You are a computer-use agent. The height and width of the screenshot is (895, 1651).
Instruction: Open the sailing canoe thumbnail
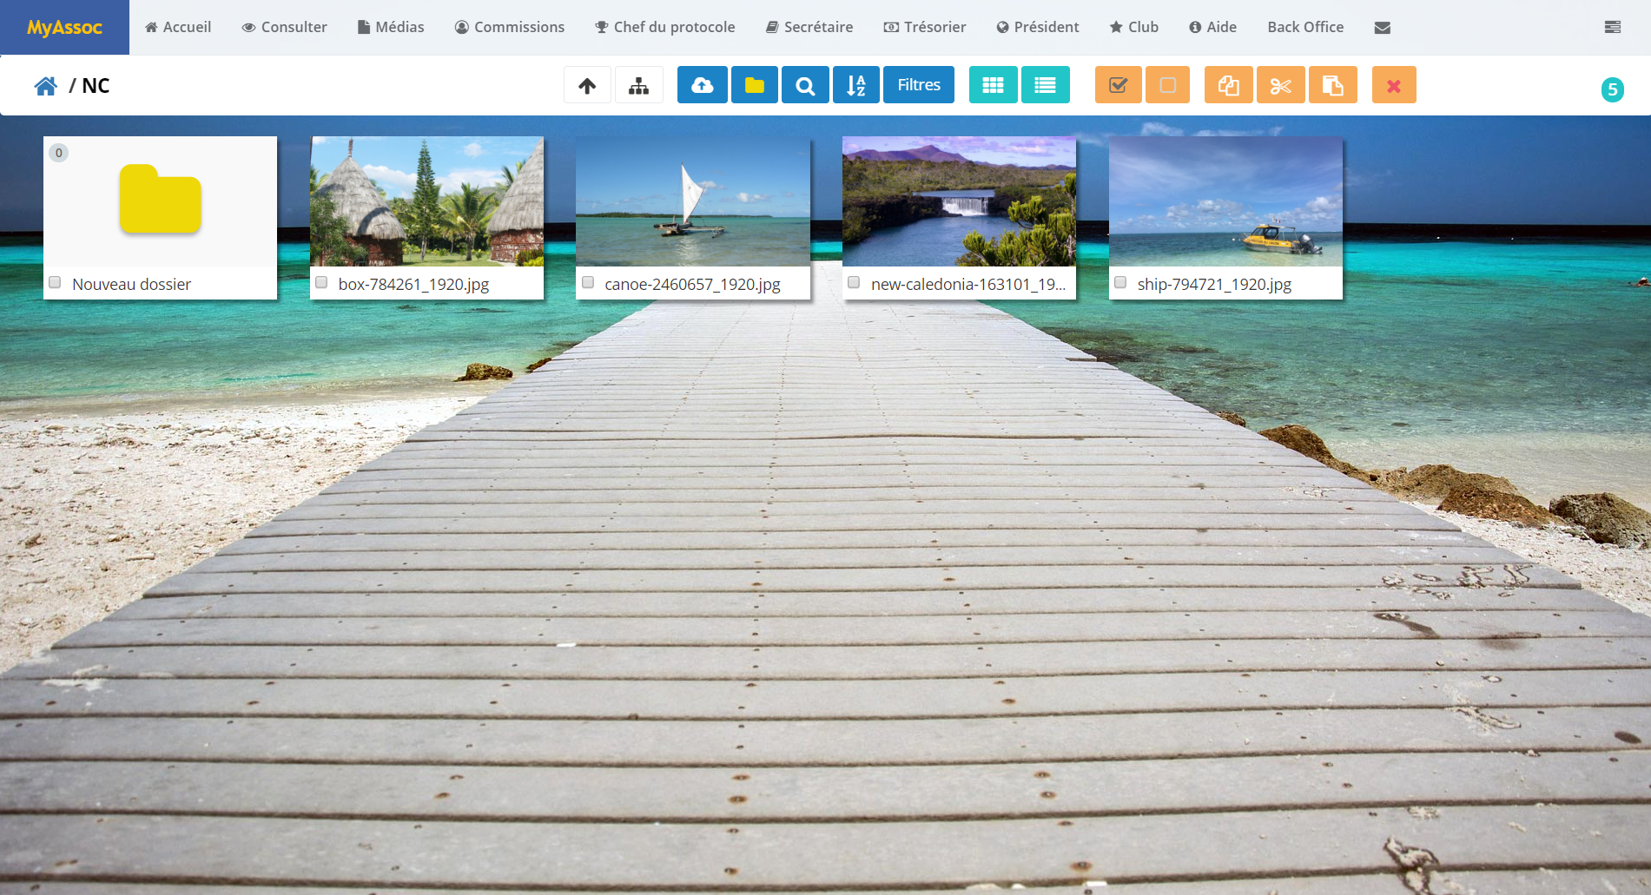[x=693, y=201]
